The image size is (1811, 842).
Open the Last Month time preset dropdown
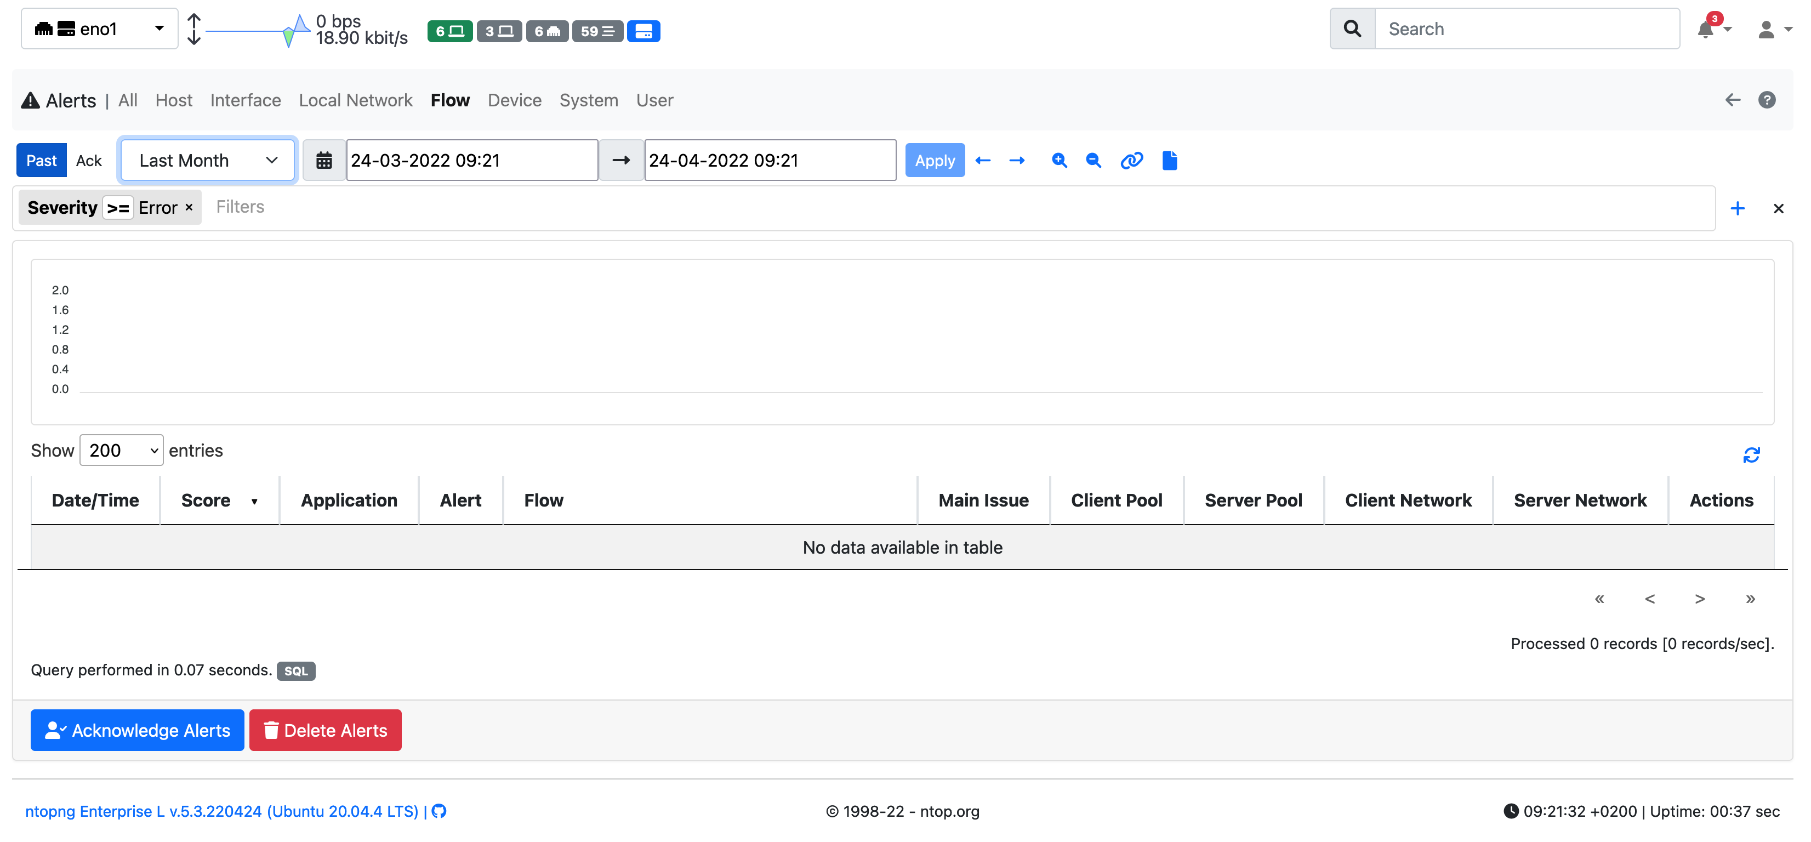pyautogui.click(x=207, y=160)
